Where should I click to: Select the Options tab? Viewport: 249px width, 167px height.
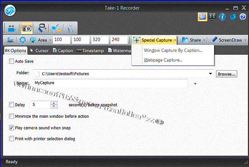click(15, 51)
